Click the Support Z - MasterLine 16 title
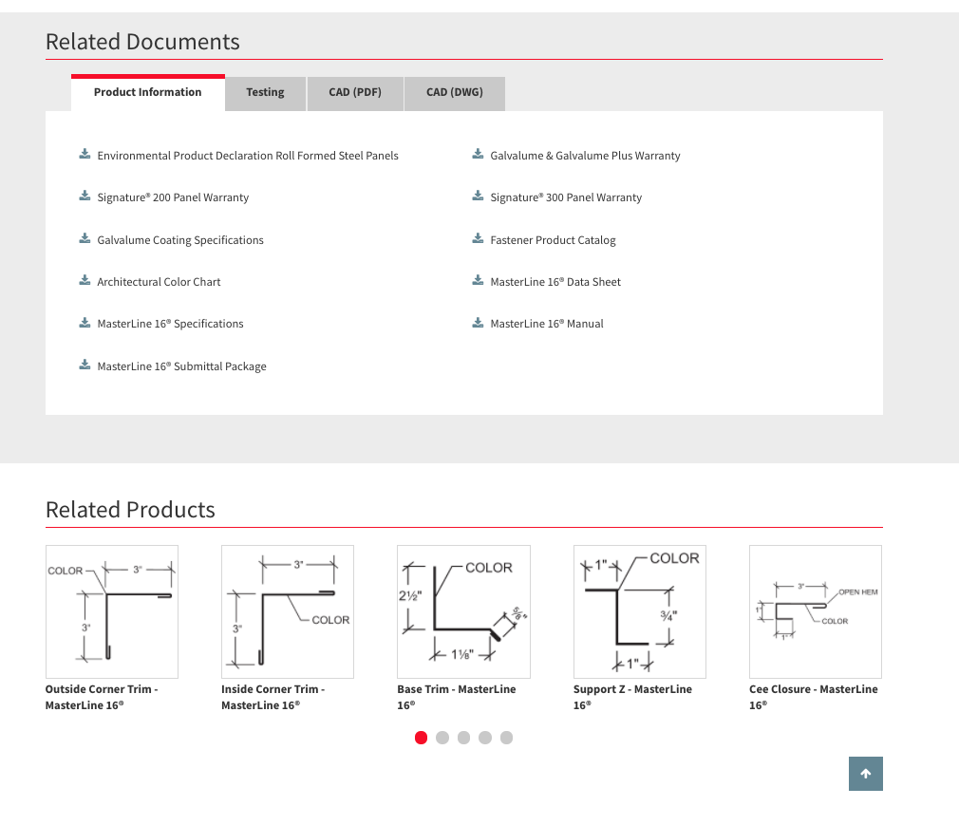Image resolution: width=959 pixels, height=825 pixels. [x=632, y=697]
